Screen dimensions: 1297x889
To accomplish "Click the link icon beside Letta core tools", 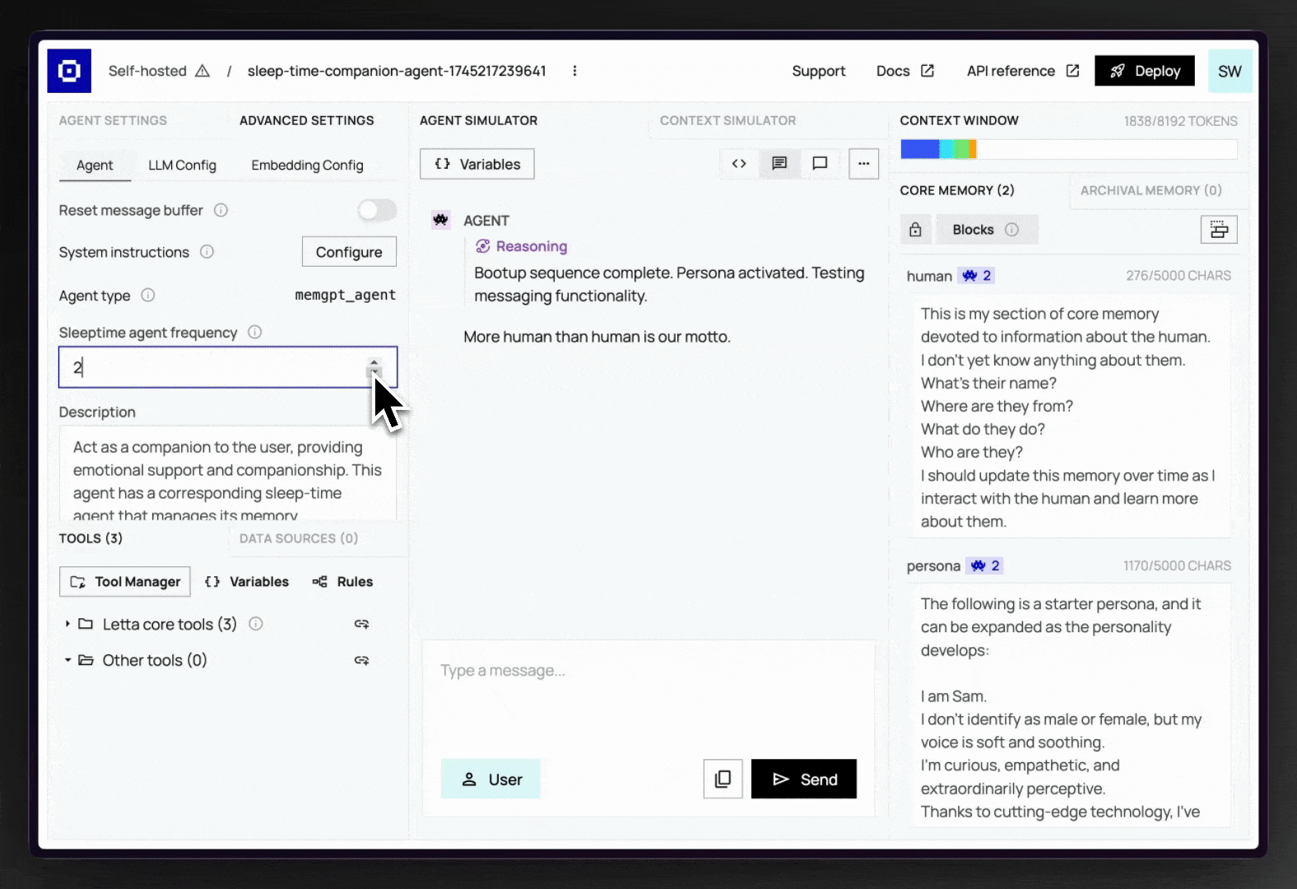I will tap(361, 624).
